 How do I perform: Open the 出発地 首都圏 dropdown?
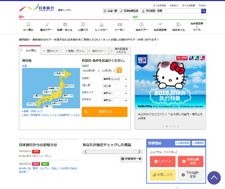click(x=115, y=79)
